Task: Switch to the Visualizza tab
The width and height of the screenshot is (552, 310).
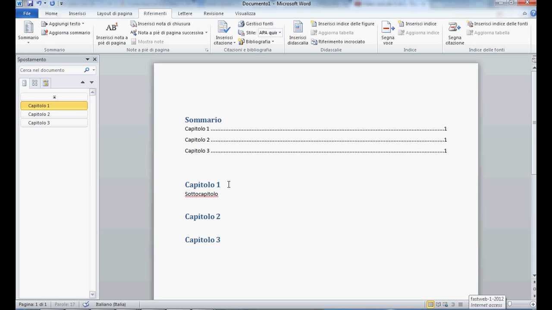Action: tap(245, 13)
